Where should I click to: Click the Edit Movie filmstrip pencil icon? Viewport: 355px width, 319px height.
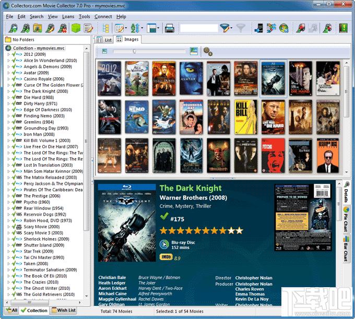[x=50, y=28]
